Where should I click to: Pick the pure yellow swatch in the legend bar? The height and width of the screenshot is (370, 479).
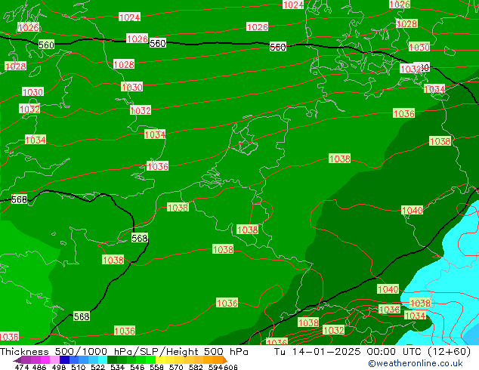[160, 359]
